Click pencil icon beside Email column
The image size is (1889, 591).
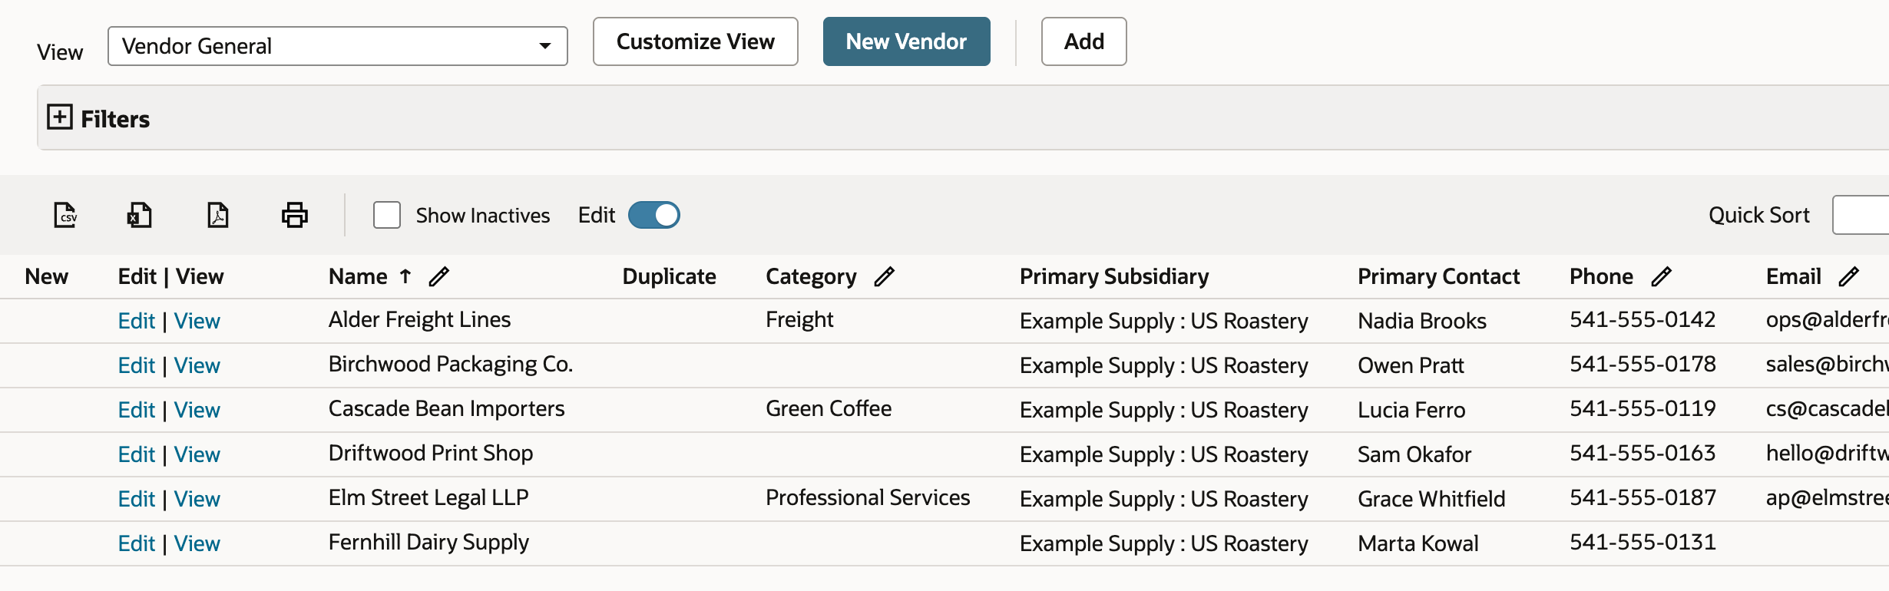click(x=1849, y=276)
